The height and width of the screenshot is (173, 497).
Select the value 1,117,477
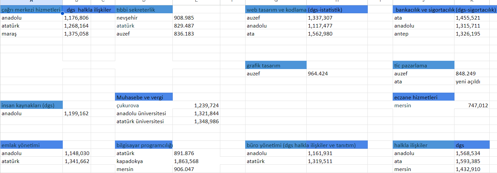[x=337, y=26]
